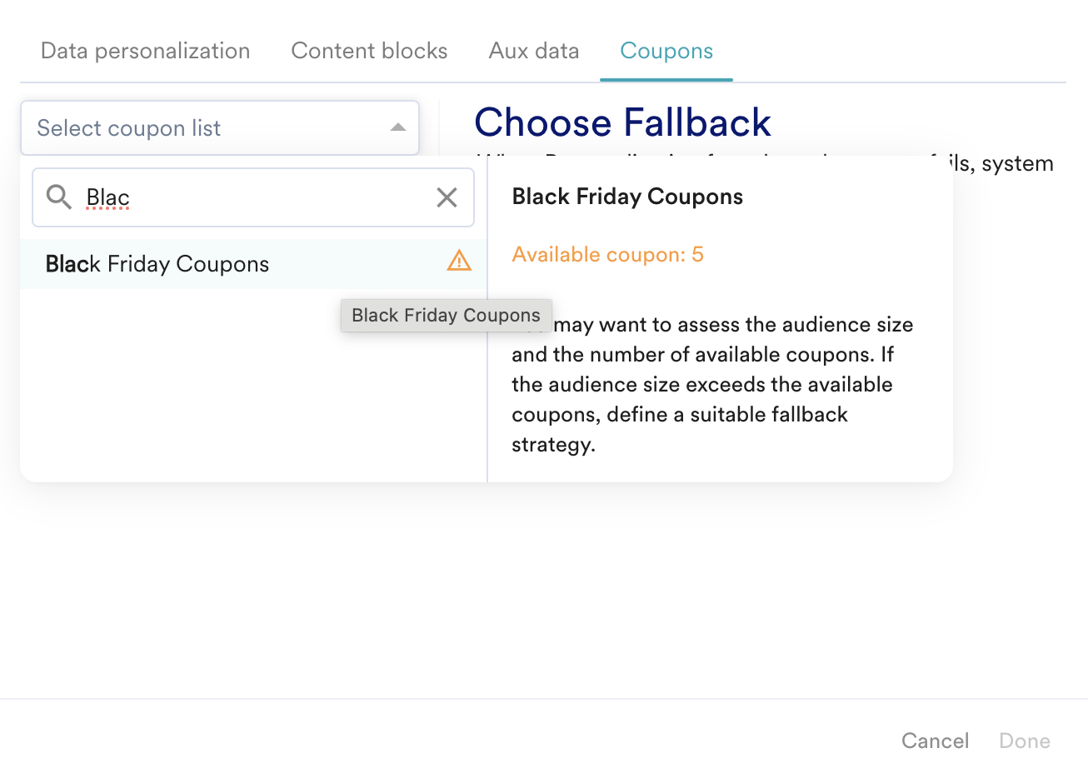Switch to the Data personalization tab
Image resolution: width=1088 pixels, height=768 pixels.
[145, 51]
